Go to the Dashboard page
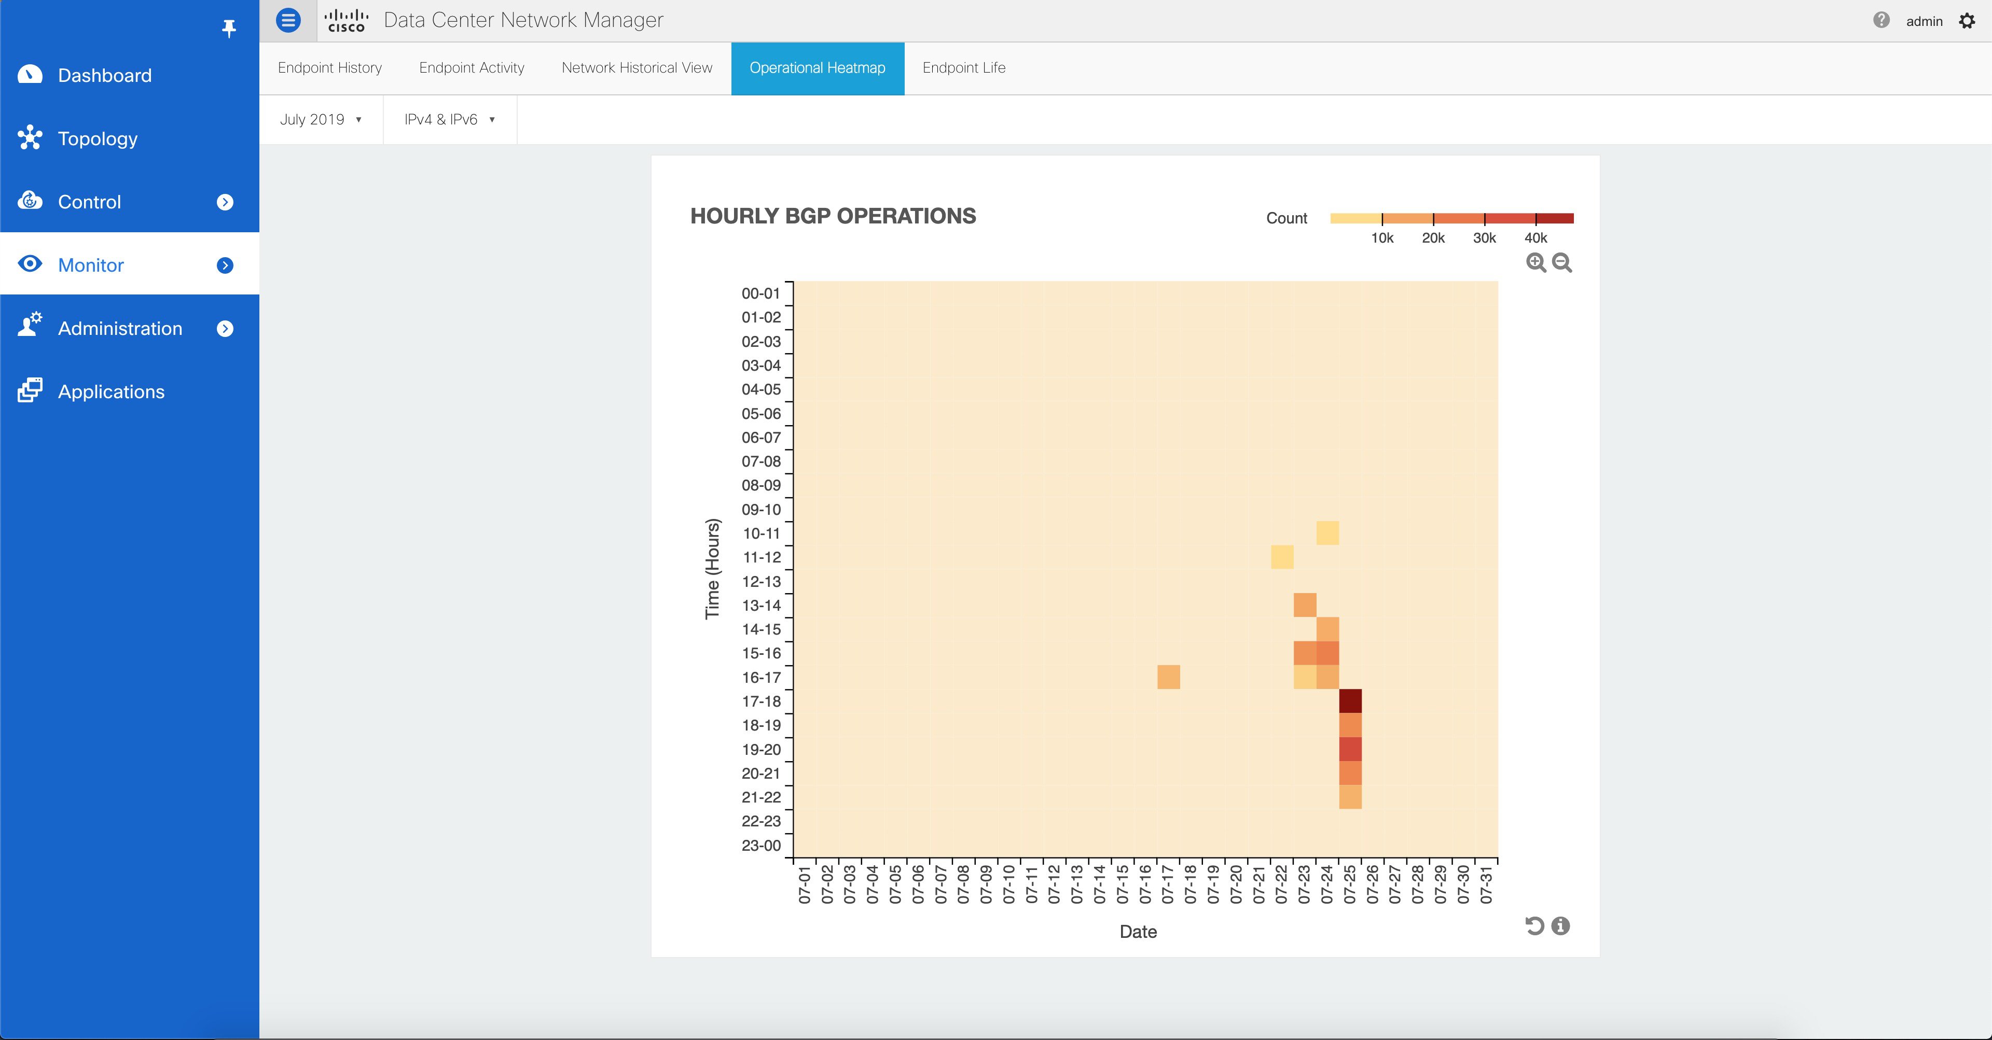This screenshot has width=1992, height=1040. (x=104, y=75)
